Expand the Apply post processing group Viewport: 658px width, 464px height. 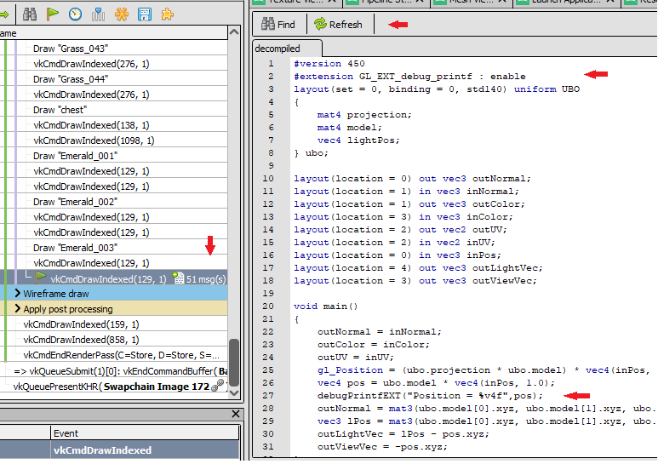(17, 309)
